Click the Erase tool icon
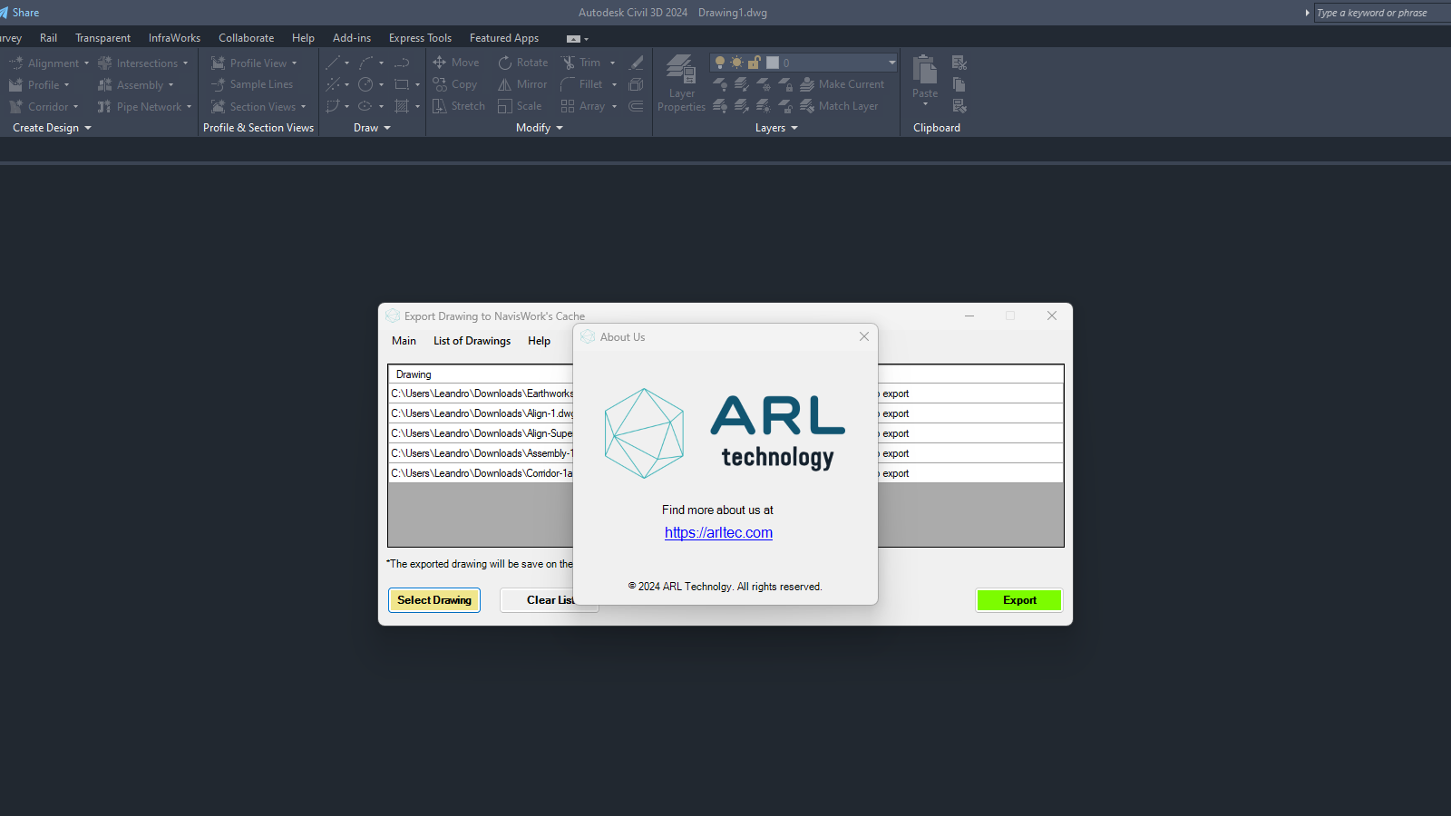The height and width of the screenshot is (816, 1451). (x=637, y=63)
